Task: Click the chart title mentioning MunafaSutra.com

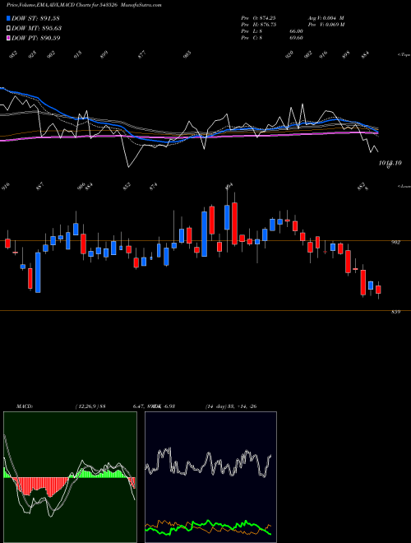Action: [84, 5]
